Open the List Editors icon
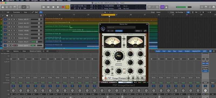The width and height of the screenshot is (216, 98). [202, 7]
